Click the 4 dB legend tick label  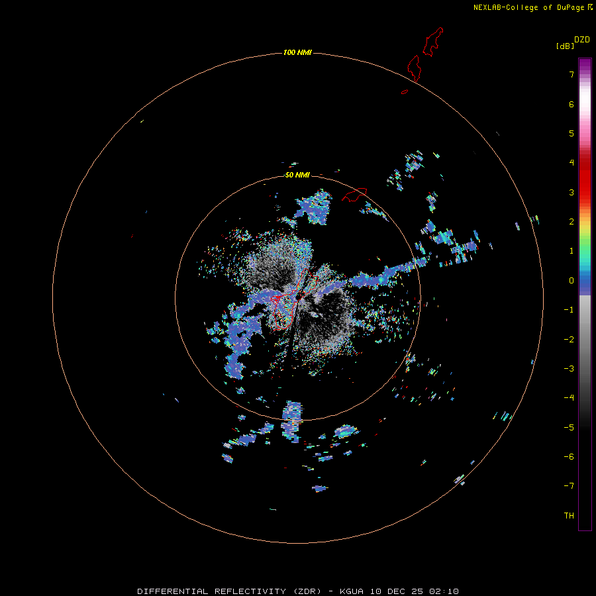pos(571,163)
